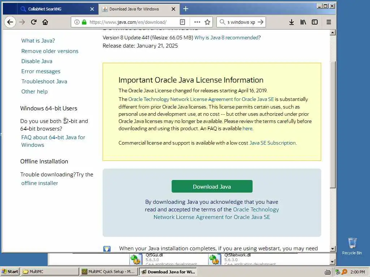This screenshot has height=277, width=370.
Task: Close the Download Java for Windows tab
Action: 173,9
